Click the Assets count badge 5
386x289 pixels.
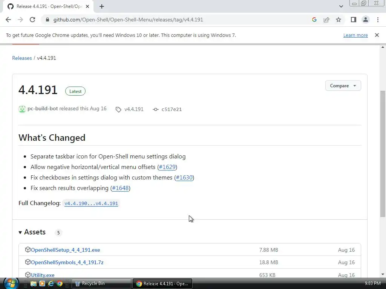point(58,233)
